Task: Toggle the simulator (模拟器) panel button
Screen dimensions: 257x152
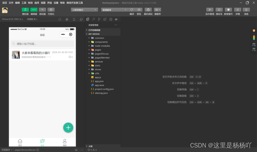Action: point(25,10)
